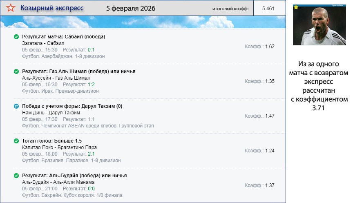Click green check icon beside Газ Аль Шимал bet
Viewport: 353px width, 203px height.
click(x=16, y=71)
